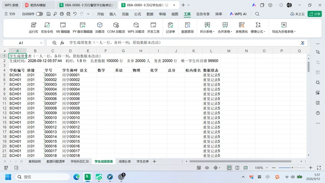Expand the quick access toolbar chevron
The image size is (325, 183).
[88, 14]
